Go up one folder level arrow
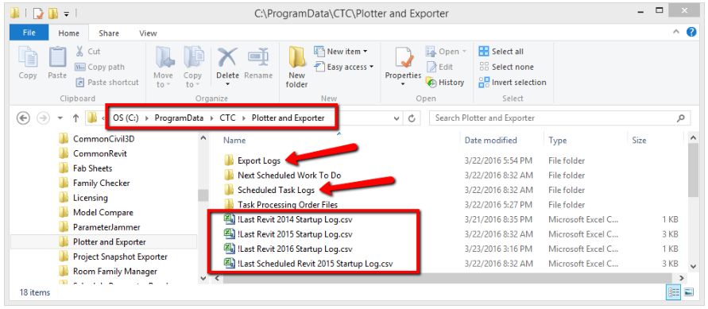The width and height of the screenshot is (708, 309). click(x=75, y=118)
